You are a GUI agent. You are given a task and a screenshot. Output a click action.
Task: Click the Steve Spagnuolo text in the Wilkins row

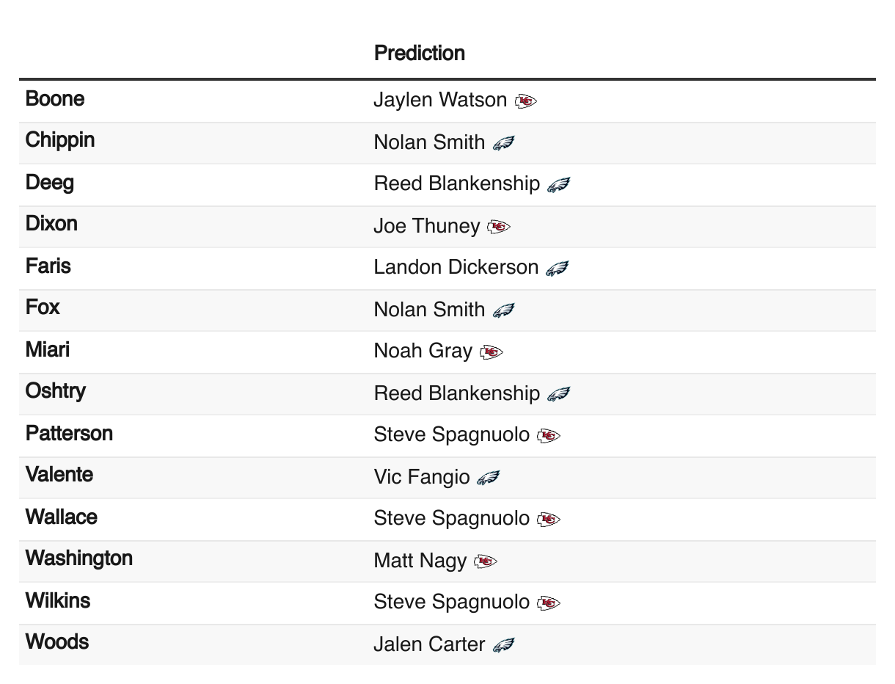pos(452,603)
